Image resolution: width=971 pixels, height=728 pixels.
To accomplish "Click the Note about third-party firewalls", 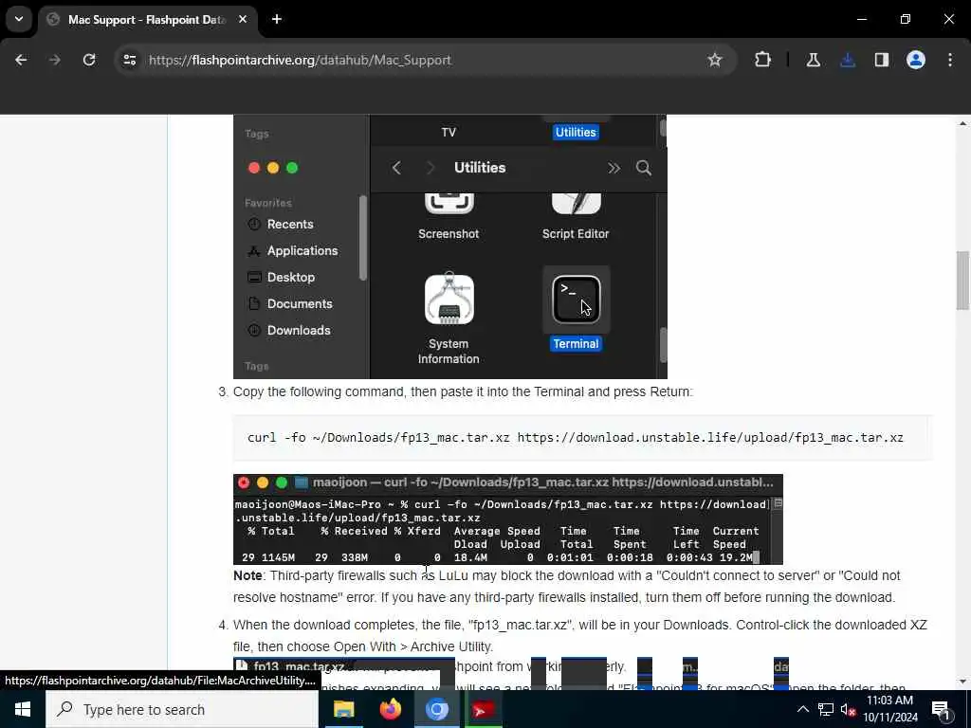I will pos(567,586).
